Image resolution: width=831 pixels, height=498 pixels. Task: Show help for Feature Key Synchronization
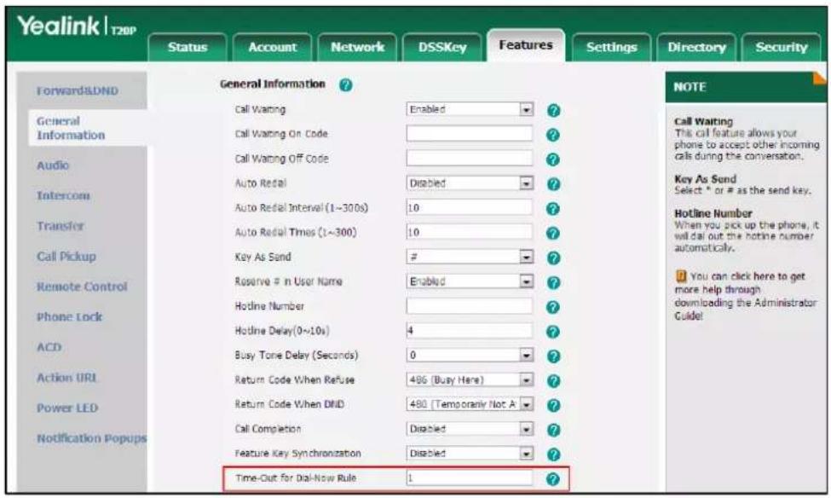pos(553,455)
